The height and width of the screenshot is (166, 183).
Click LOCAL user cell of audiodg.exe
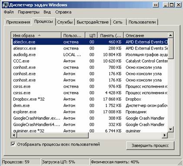pyautogui.click(x=72, y=54)
